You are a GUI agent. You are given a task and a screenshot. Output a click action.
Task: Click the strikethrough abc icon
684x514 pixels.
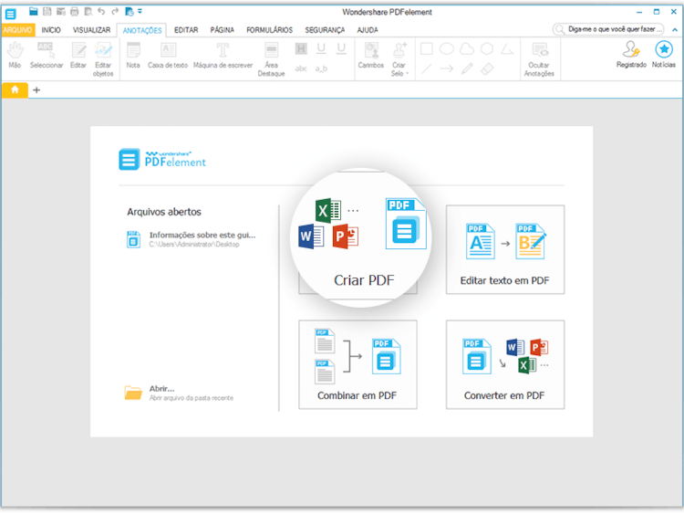pyautogui.click(x=301, y=68)
